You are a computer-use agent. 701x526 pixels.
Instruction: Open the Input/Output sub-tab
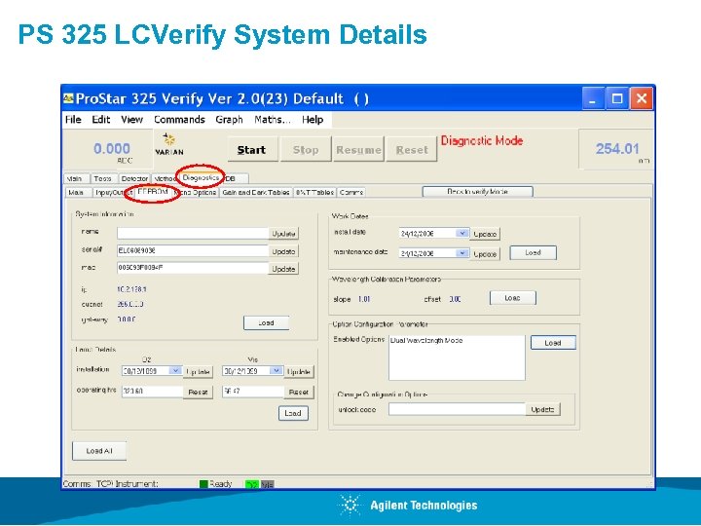pyautogui.click(x=113, y=192)
